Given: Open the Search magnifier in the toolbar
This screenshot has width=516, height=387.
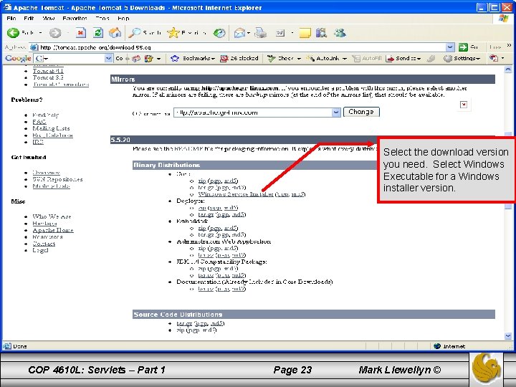Looking at the screenshot, I should (x=134, y=32).
